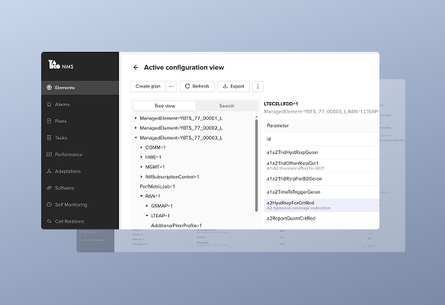445x305 pixels.
Task: Click the tree panel vertical scrollbar
Action: click(x=257, y=165)
